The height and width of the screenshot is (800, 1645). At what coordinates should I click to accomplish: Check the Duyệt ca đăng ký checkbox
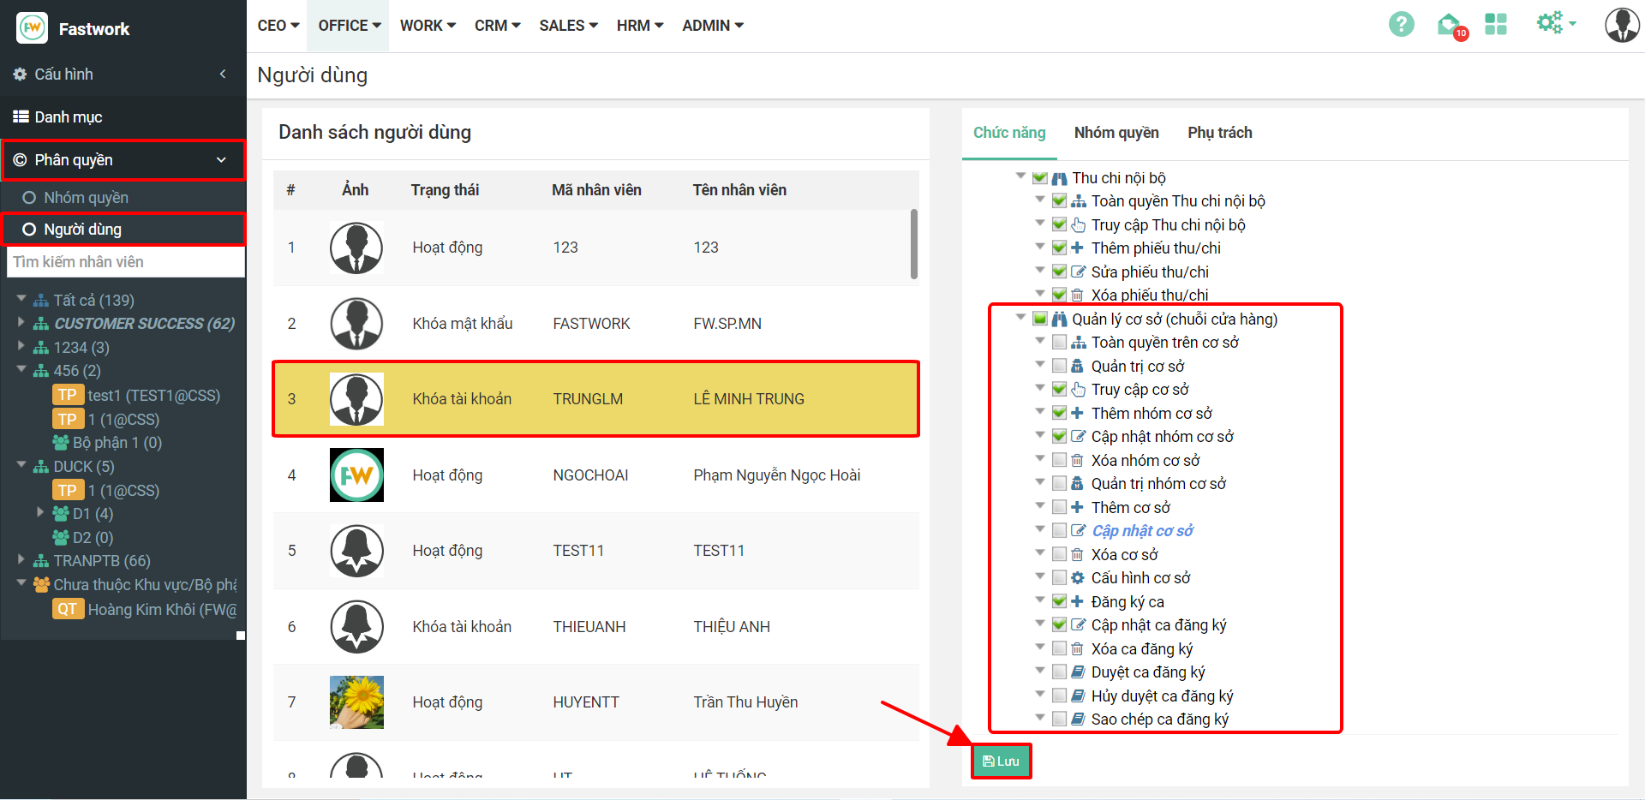[1060, 672]
